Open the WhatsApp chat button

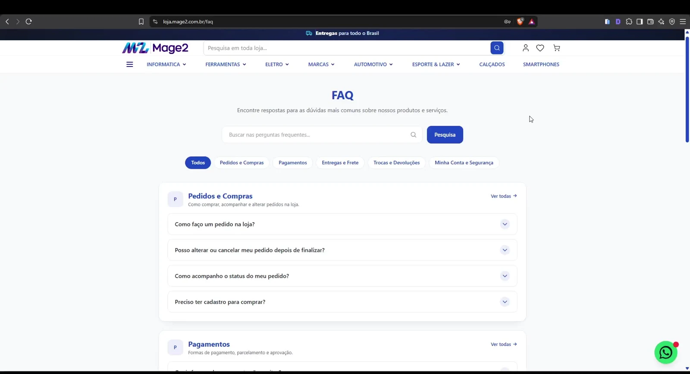tap(666, 352)
